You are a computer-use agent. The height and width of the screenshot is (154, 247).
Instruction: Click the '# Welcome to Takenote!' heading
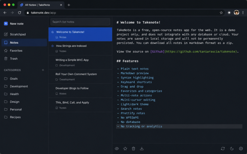click(138, 22)
